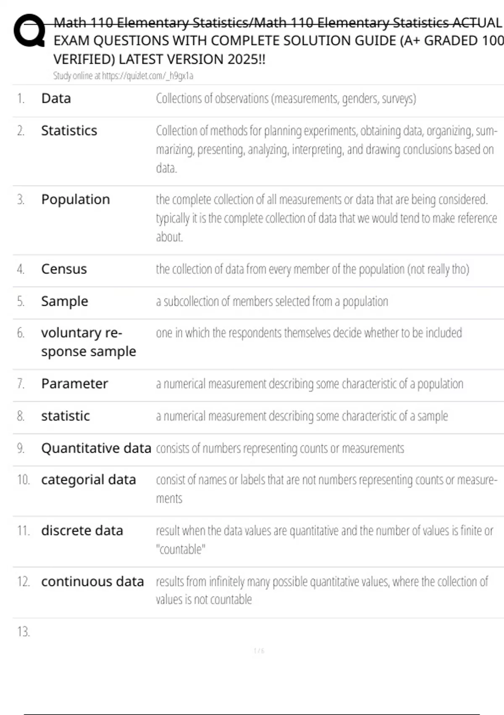
Task: Select the "continuous data" term
Action: (92, 582)
